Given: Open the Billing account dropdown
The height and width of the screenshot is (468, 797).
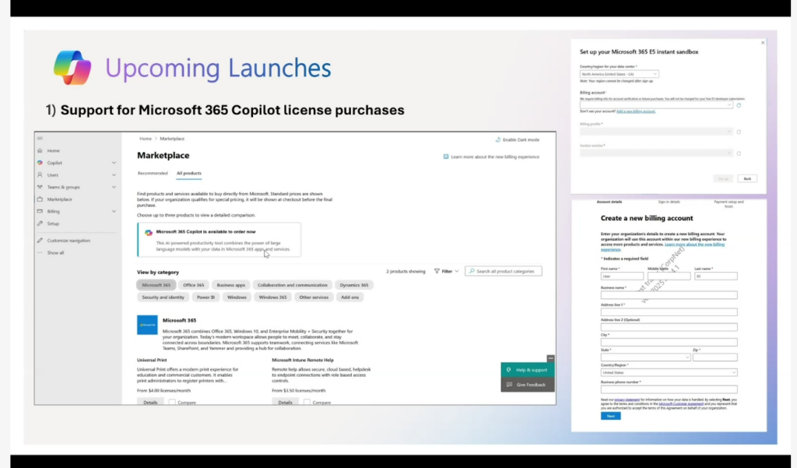Looking at the screenshot, I should pos(656,105).
